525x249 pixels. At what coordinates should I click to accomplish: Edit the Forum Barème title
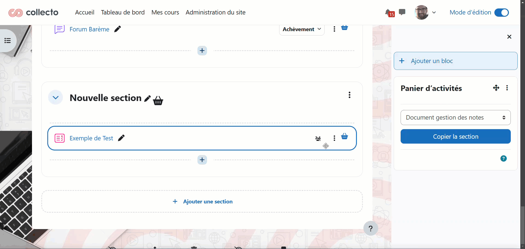118,29
